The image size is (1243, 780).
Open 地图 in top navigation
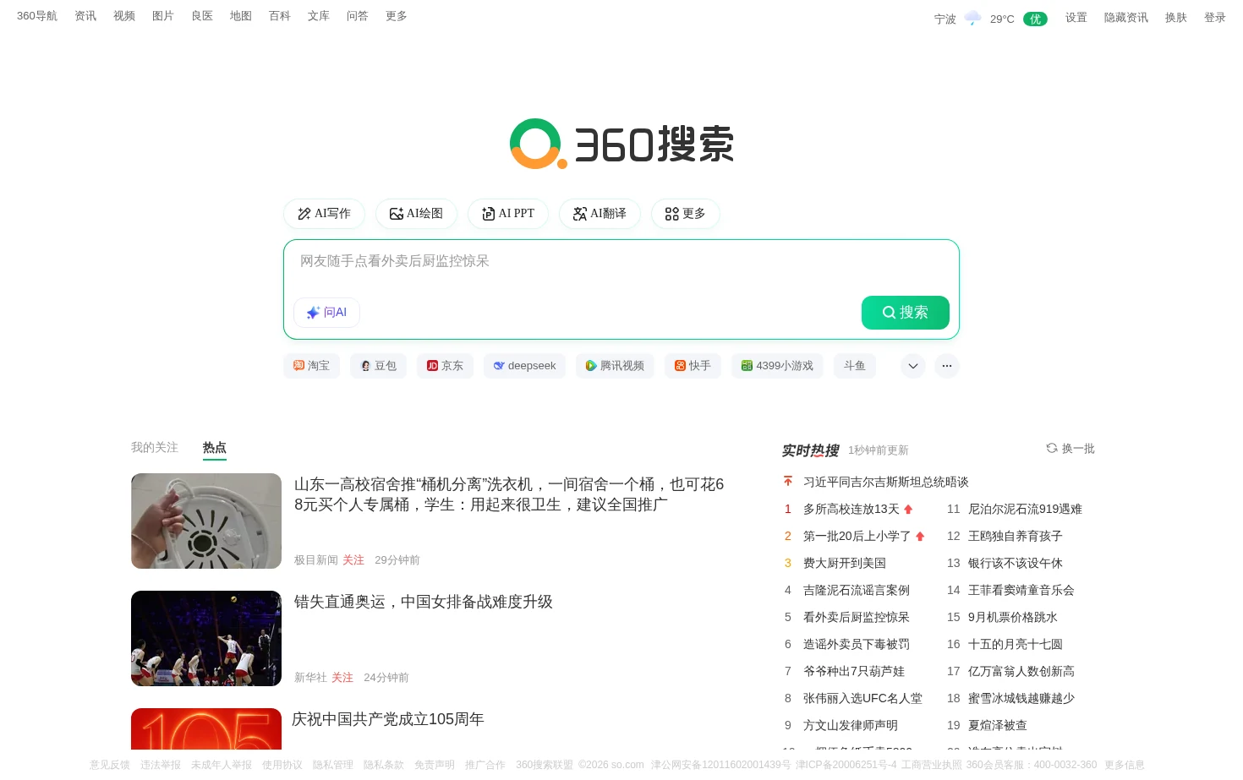coord(241,16)
